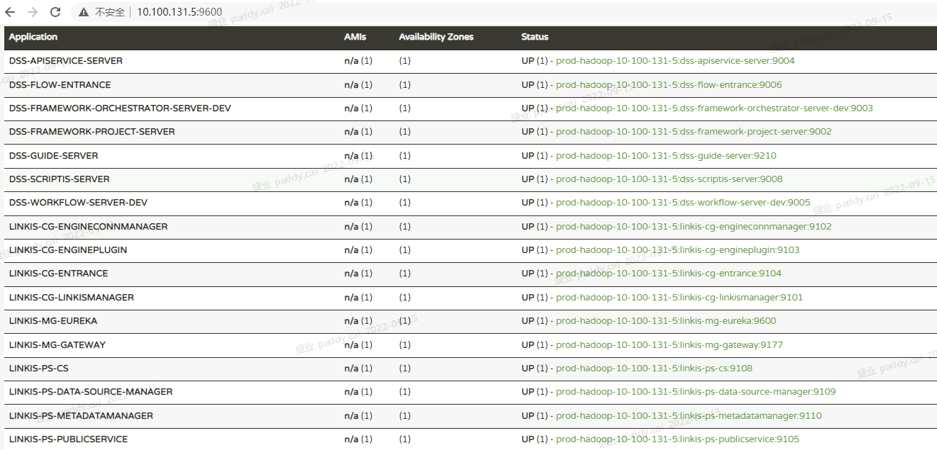Viewport: 937px width, 450px height.
Task: Select the DSS-FRAMEWORK-ORCHESTRATOR-SERVER-DEV application name
Action: (x=120, y=108)
